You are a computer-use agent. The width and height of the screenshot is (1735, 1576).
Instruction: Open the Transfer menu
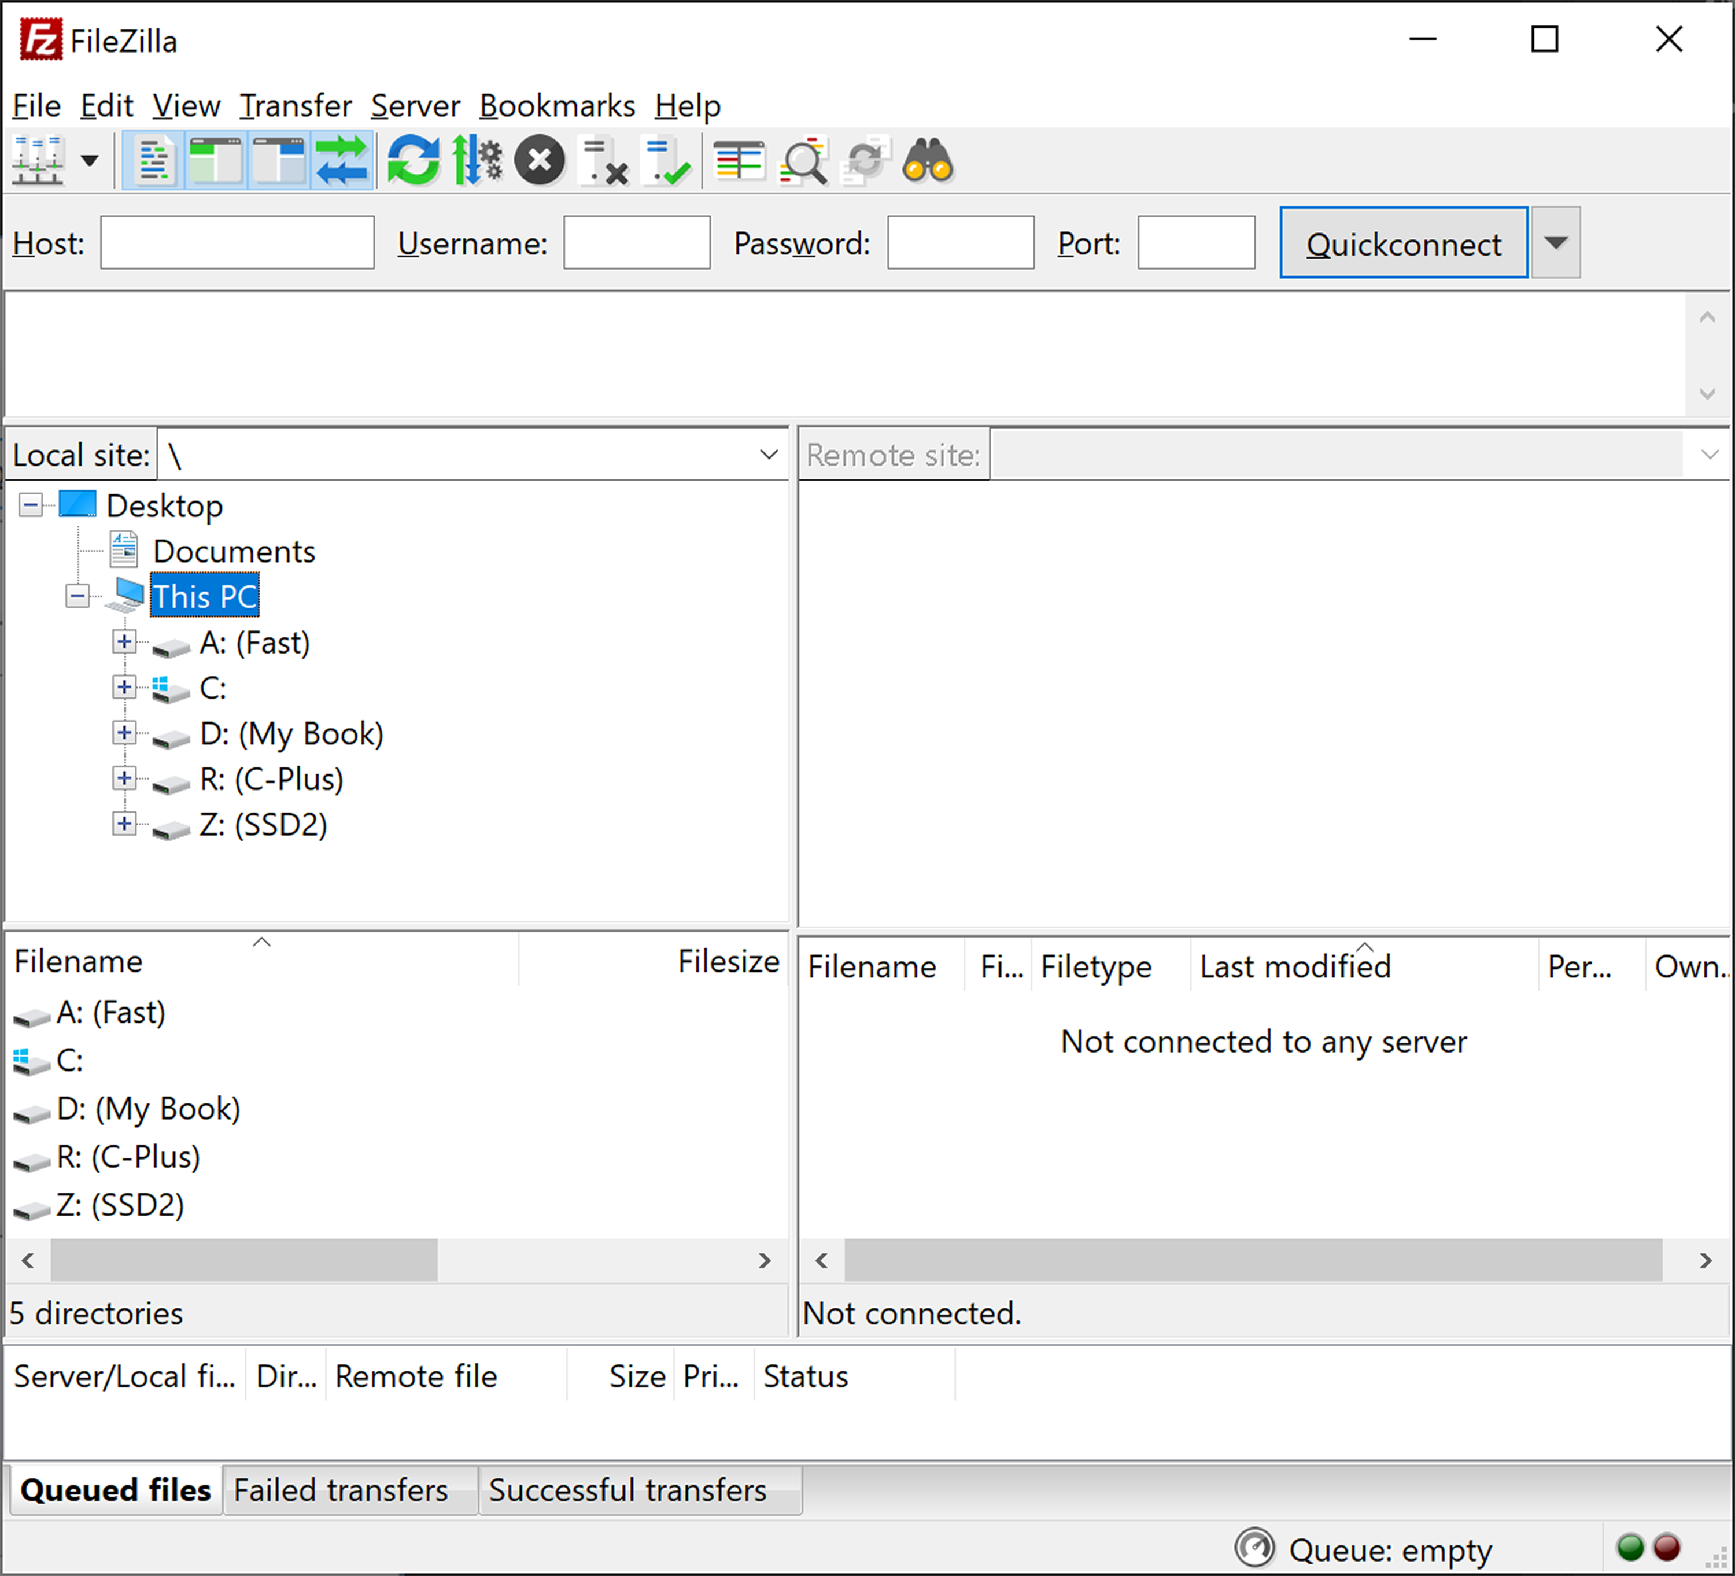pos(295,105)
